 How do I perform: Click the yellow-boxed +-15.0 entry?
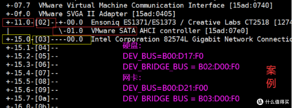(16, 39)
